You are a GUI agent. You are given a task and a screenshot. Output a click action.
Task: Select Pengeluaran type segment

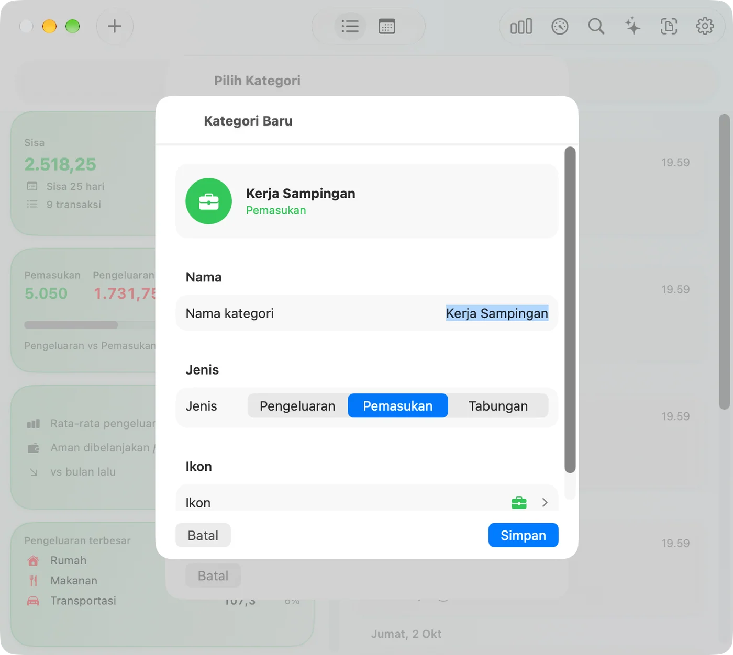297,406
